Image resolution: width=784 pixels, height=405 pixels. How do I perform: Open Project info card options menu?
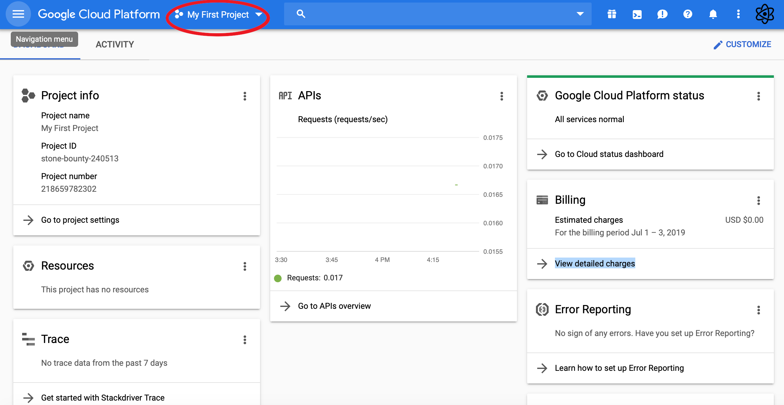pos(245,96)
